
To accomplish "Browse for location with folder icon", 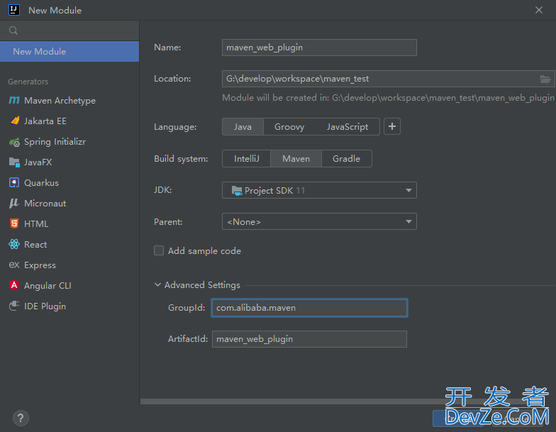I will click(545, 79).
